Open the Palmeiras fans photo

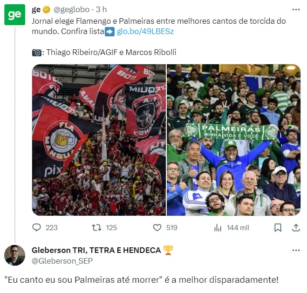tap(233, 140)
